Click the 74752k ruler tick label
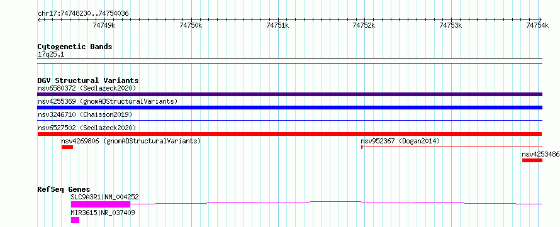 tap(364, 25)
